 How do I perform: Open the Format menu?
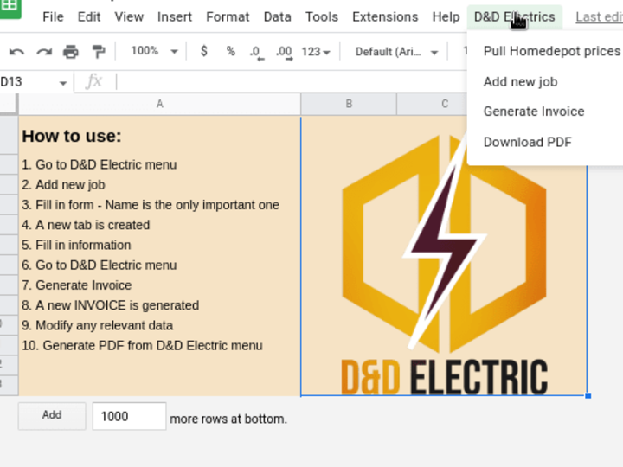[x=228, y=17]
